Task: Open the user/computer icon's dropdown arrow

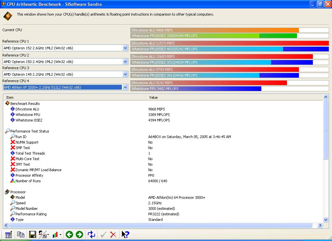Action: pyautogui.click(x=48, y=235)
